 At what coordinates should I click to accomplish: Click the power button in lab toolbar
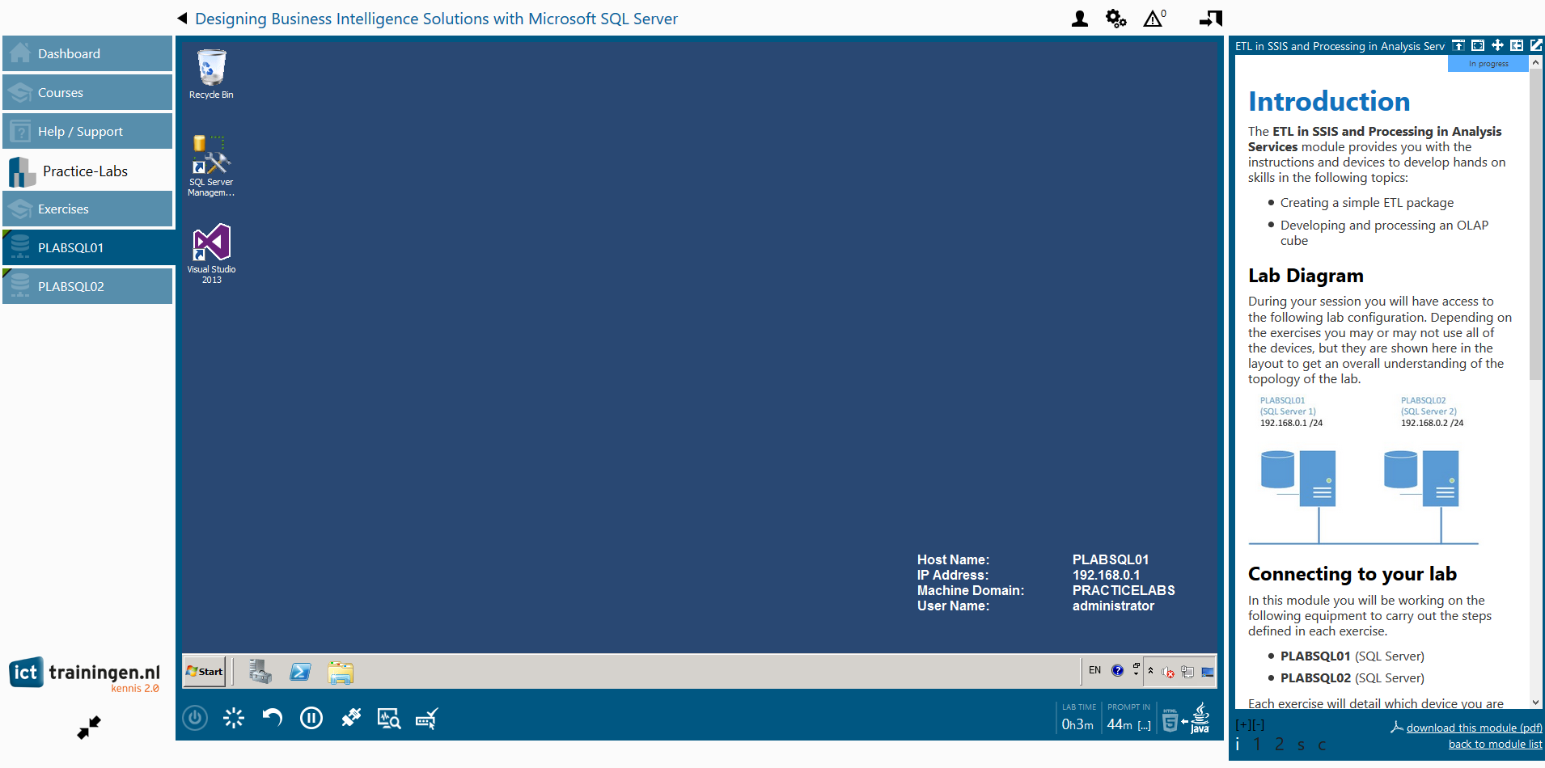click(195, 718)
